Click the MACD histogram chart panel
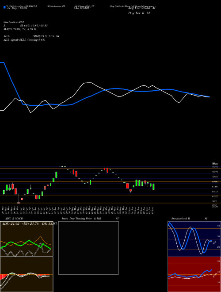Viewport: 221px width, 292px height. tap(27, 274)
